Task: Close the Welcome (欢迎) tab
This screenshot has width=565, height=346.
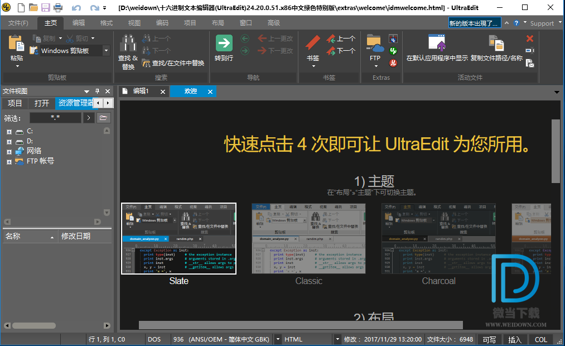Action: click(210, 92)
